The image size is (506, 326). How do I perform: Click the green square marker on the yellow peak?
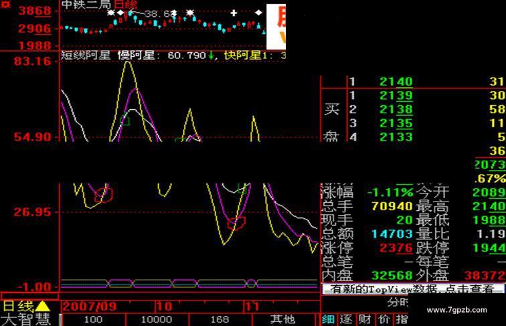(x=125, y=121)
